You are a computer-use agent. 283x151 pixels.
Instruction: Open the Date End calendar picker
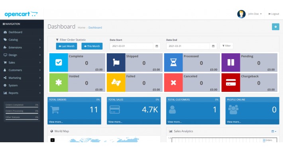[x=213, y=46]
